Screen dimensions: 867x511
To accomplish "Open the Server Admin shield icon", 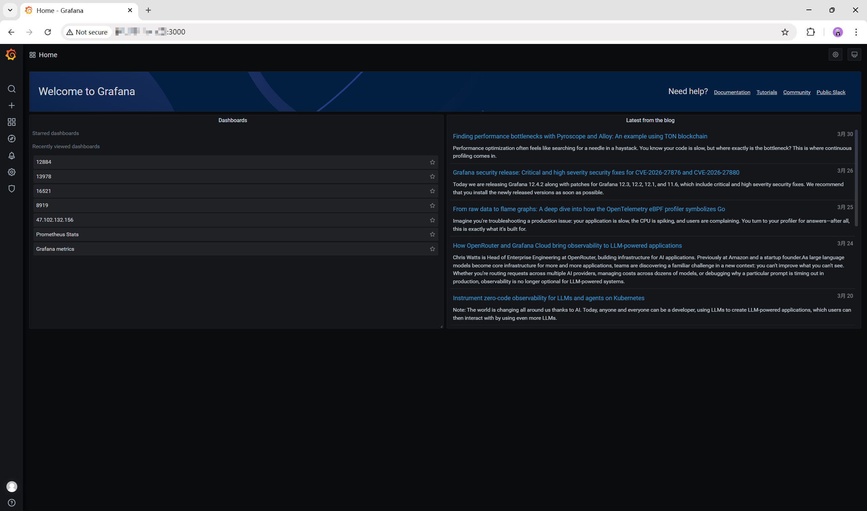I will 12,189.
